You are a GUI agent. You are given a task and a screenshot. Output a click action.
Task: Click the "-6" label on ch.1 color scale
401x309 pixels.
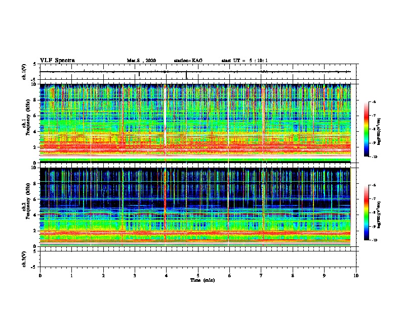[x=374, y=101]
